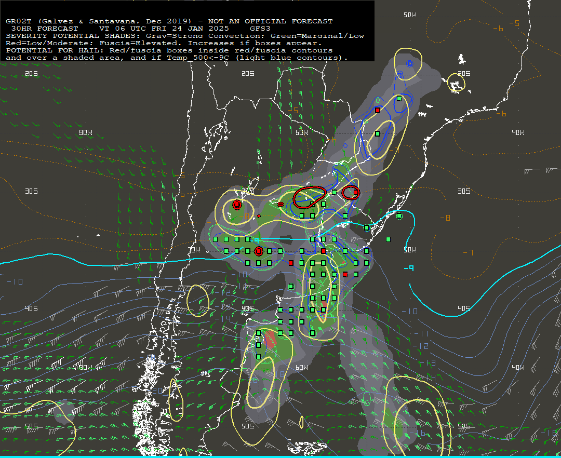Click the circled green square on cyan line offshore
The height and width of the screenshot is (458, 561).
pyautogui.click(x=399, y=216)
